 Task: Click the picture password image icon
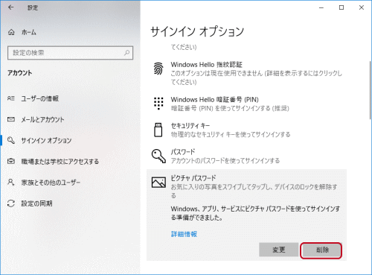point(158,182)
